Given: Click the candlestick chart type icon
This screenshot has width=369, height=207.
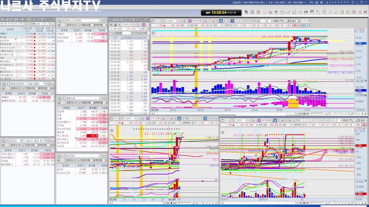Looking at the screenshot, I should pos(306,12).
